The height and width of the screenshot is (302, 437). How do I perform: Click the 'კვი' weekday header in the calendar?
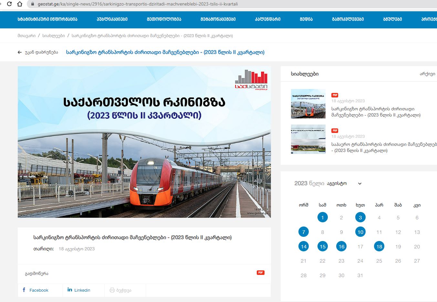tap(417, 205)
